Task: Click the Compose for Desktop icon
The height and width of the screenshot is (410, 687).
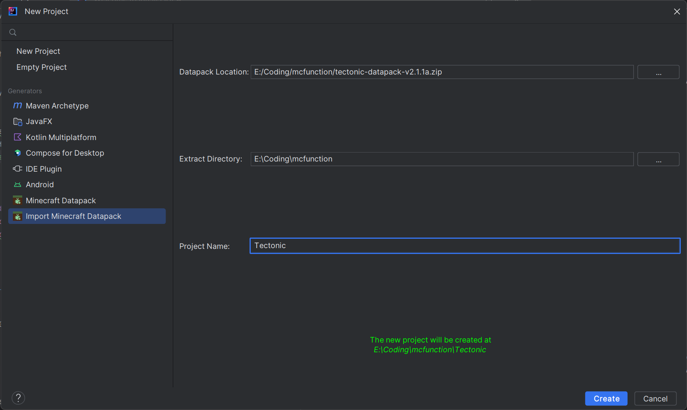Action: (x=18, y=153)
